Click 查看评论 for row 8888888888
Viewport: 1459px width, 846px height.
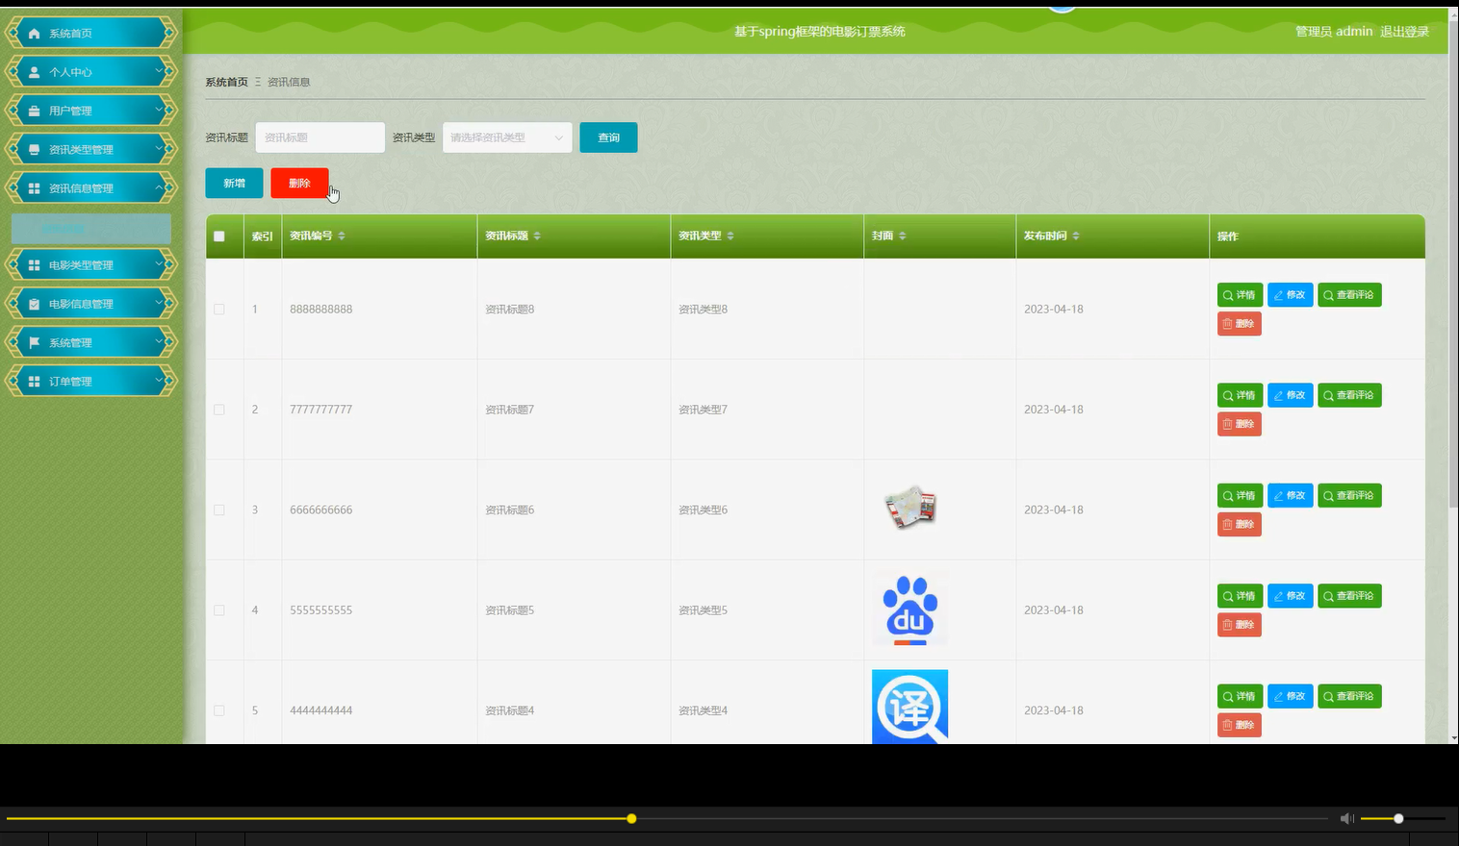(x=1349, y=295)
